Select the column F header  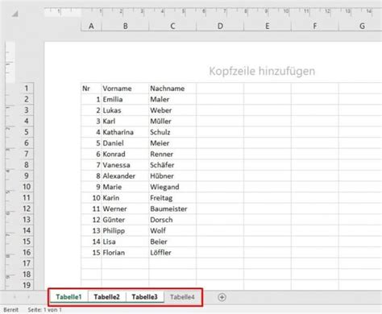click(x=314, y=26)
